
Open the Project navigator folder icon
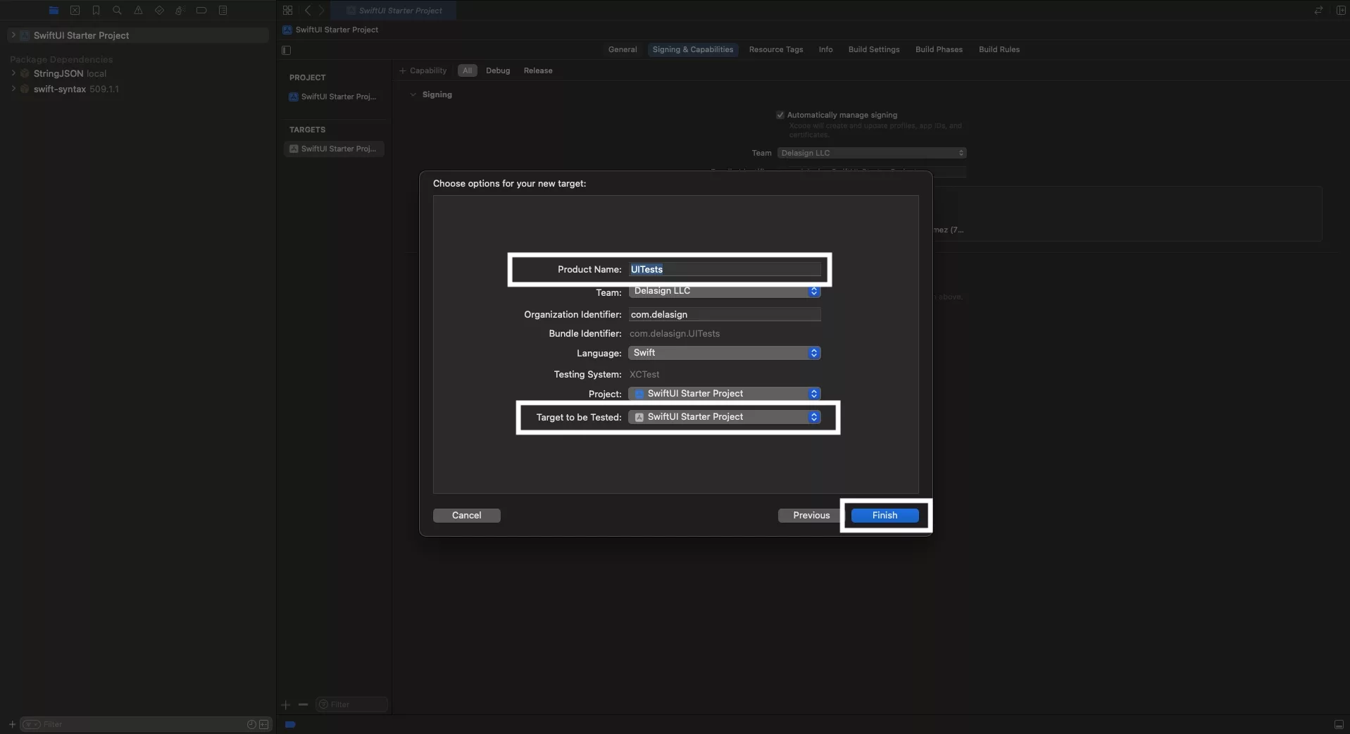[54, 11]
